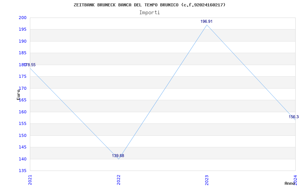Click the 'Importi' subtitle

(x=149, y=13)
